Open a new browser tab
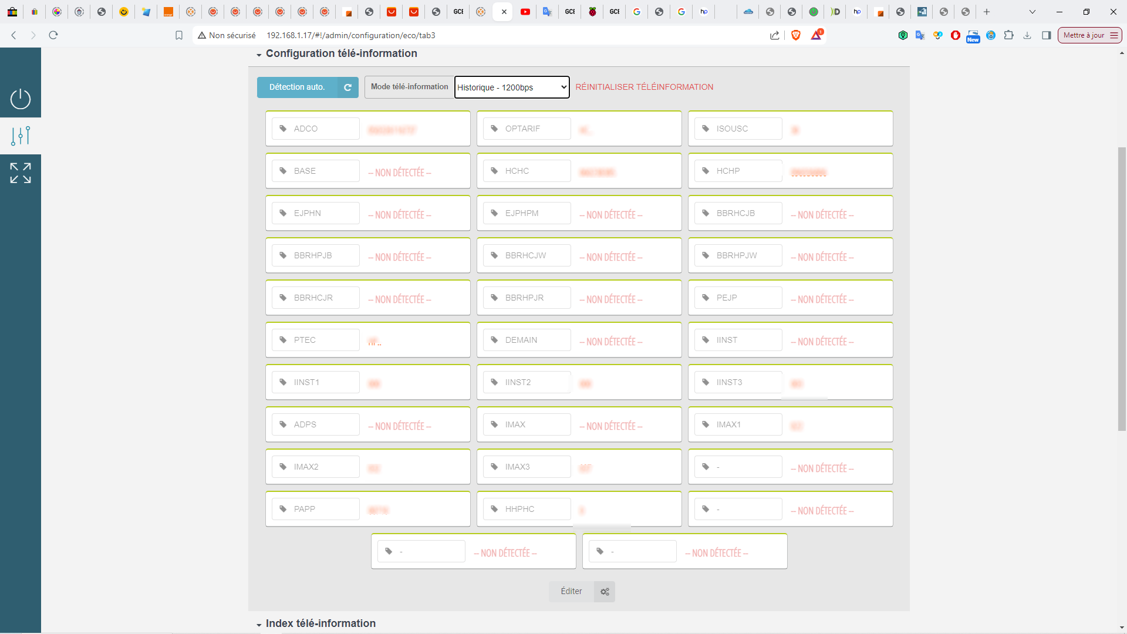The height and width of the screenshot is (634, 1127). pyautogui.click(x=987, y=12)
